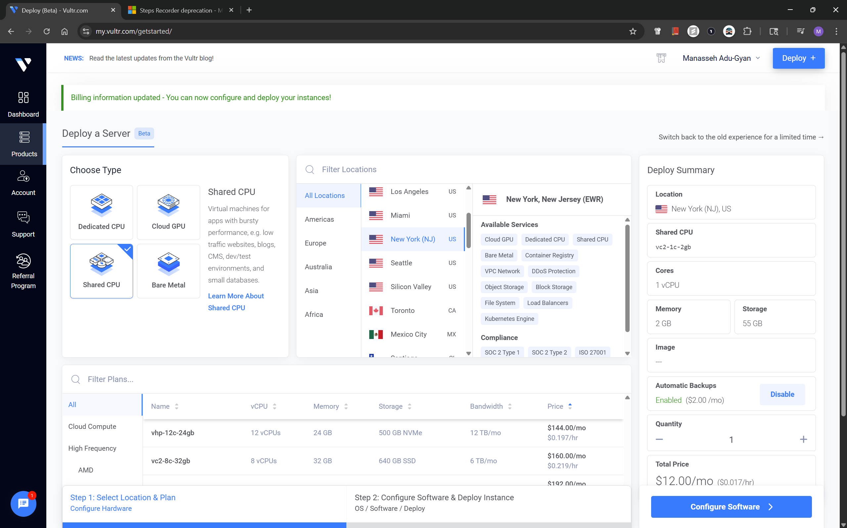Screen dimensions: 847x528
Task: Click search icon in Filter Locations
Action: click(309, 170)
